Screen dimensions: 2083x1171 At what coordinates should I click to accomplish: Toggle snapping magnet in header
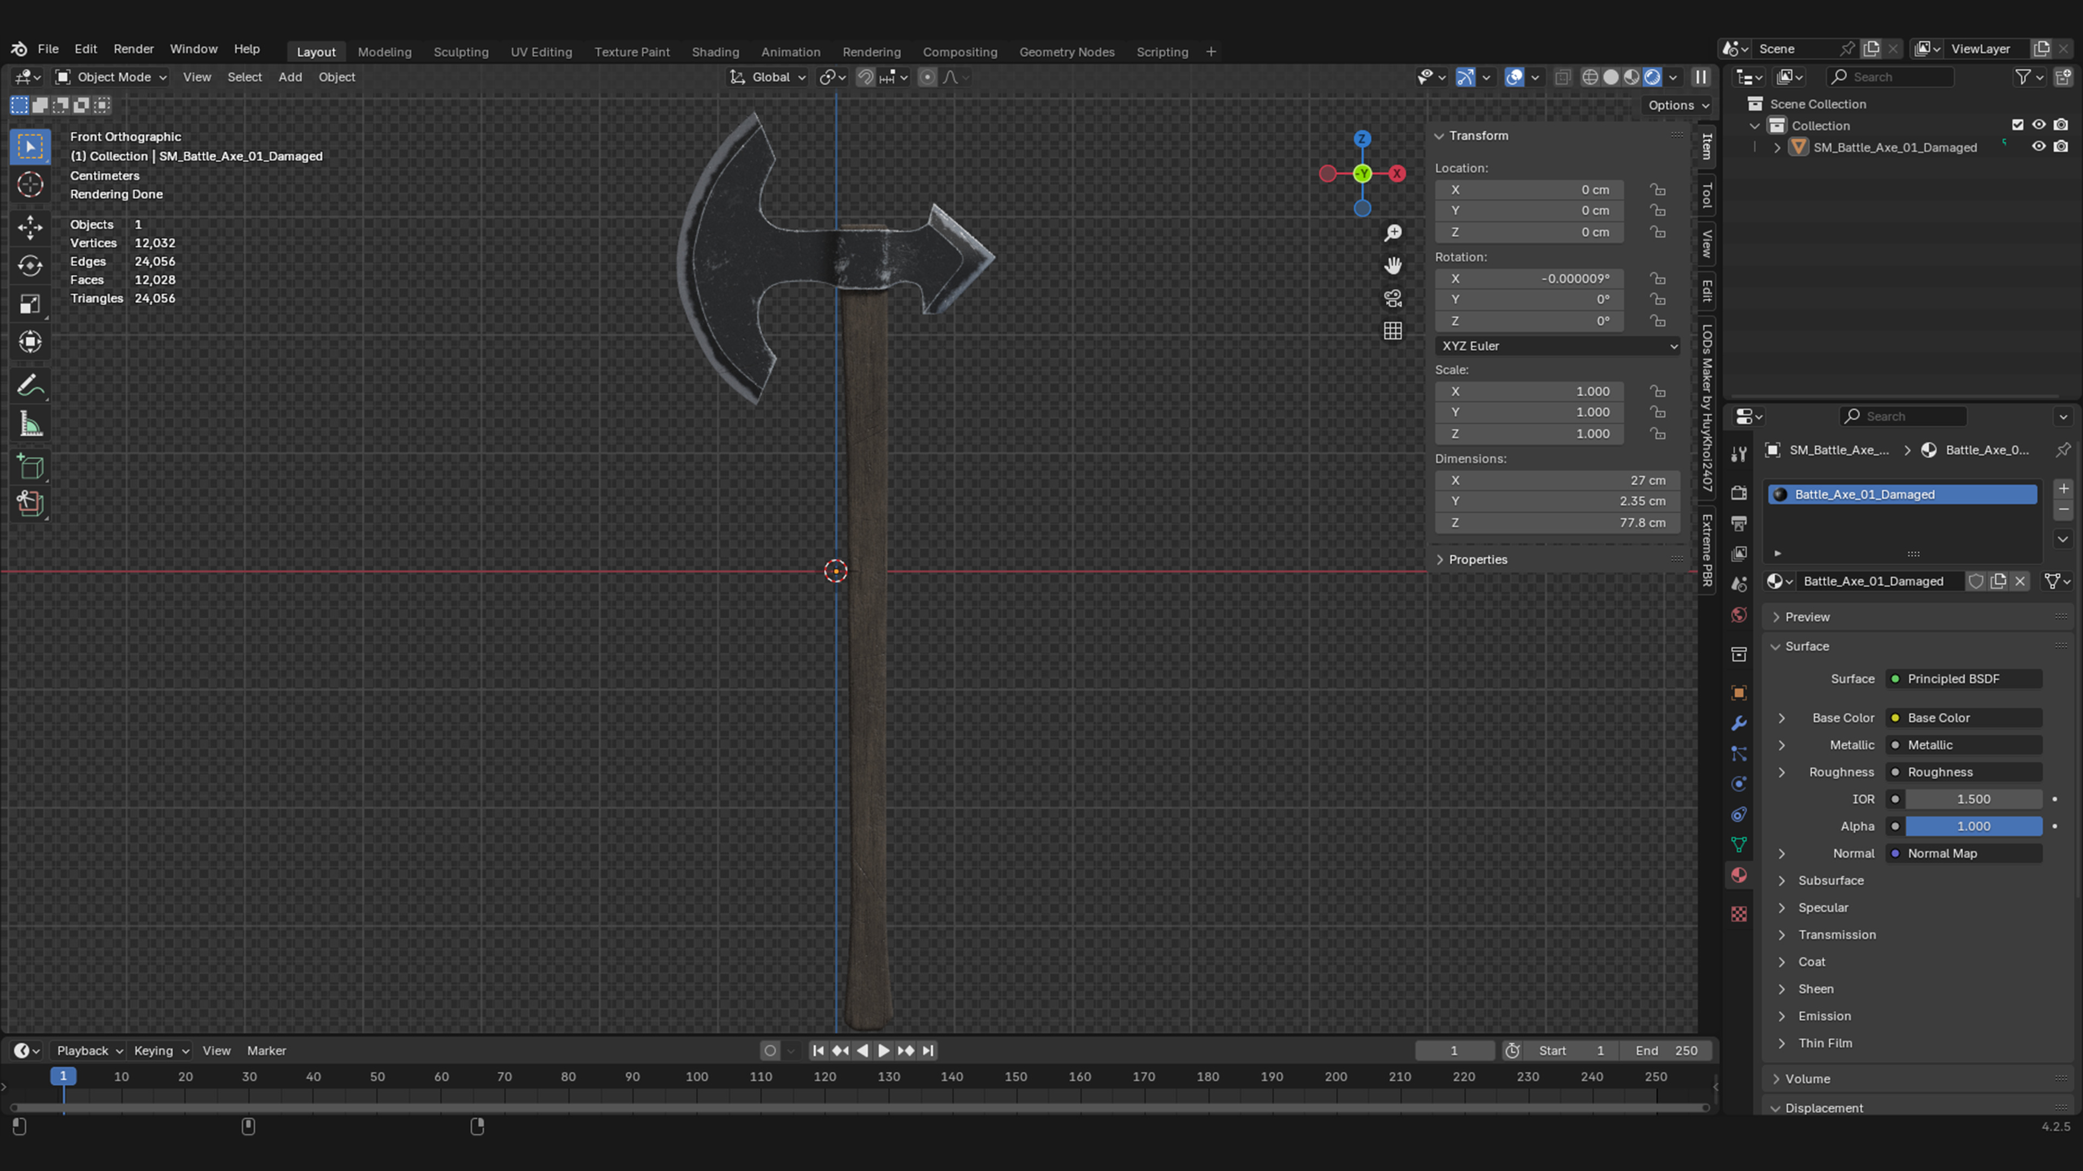[x=865, y=77]
